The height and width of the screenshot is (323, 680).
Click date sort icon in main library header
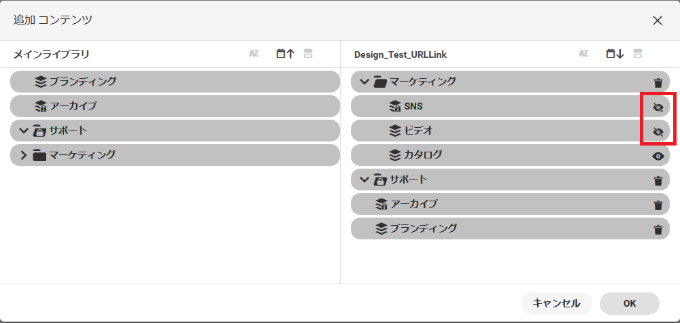click(x=285, y=54)
